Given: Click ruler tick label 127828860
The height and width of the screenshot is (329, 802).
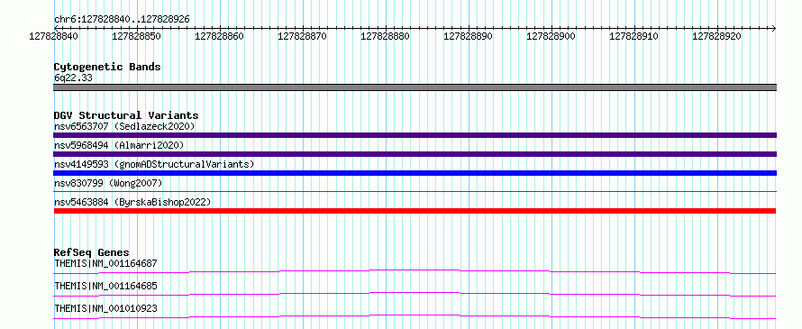Looking at the screenshot, I should [220, 36].
